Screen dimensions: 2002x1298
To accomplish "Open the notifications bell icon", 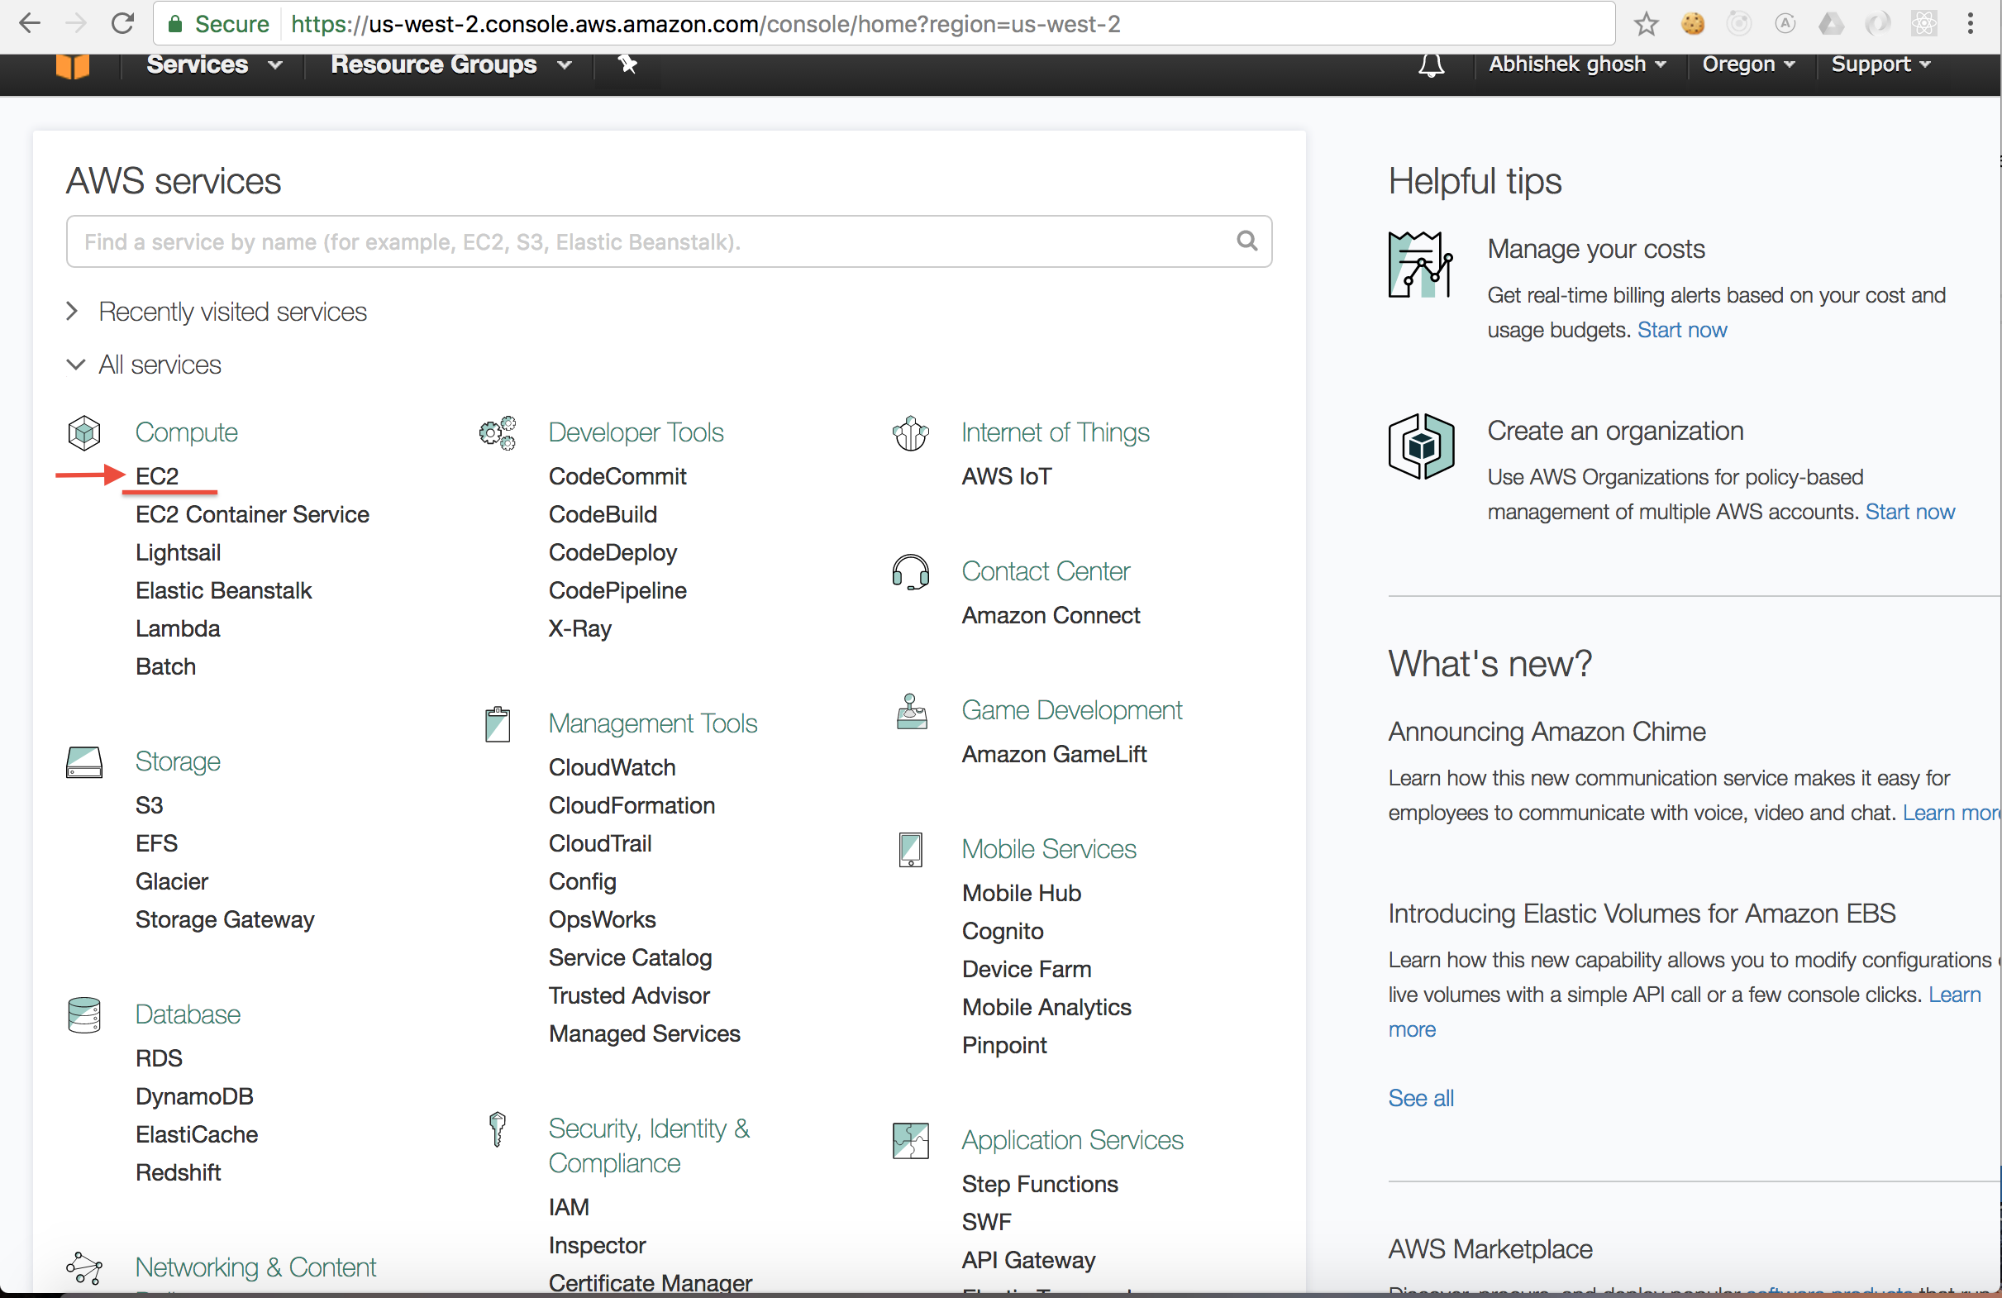I will 1431,64.
